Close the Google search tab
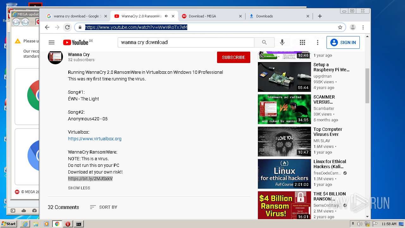405x228 pixels. coord(105,16)
